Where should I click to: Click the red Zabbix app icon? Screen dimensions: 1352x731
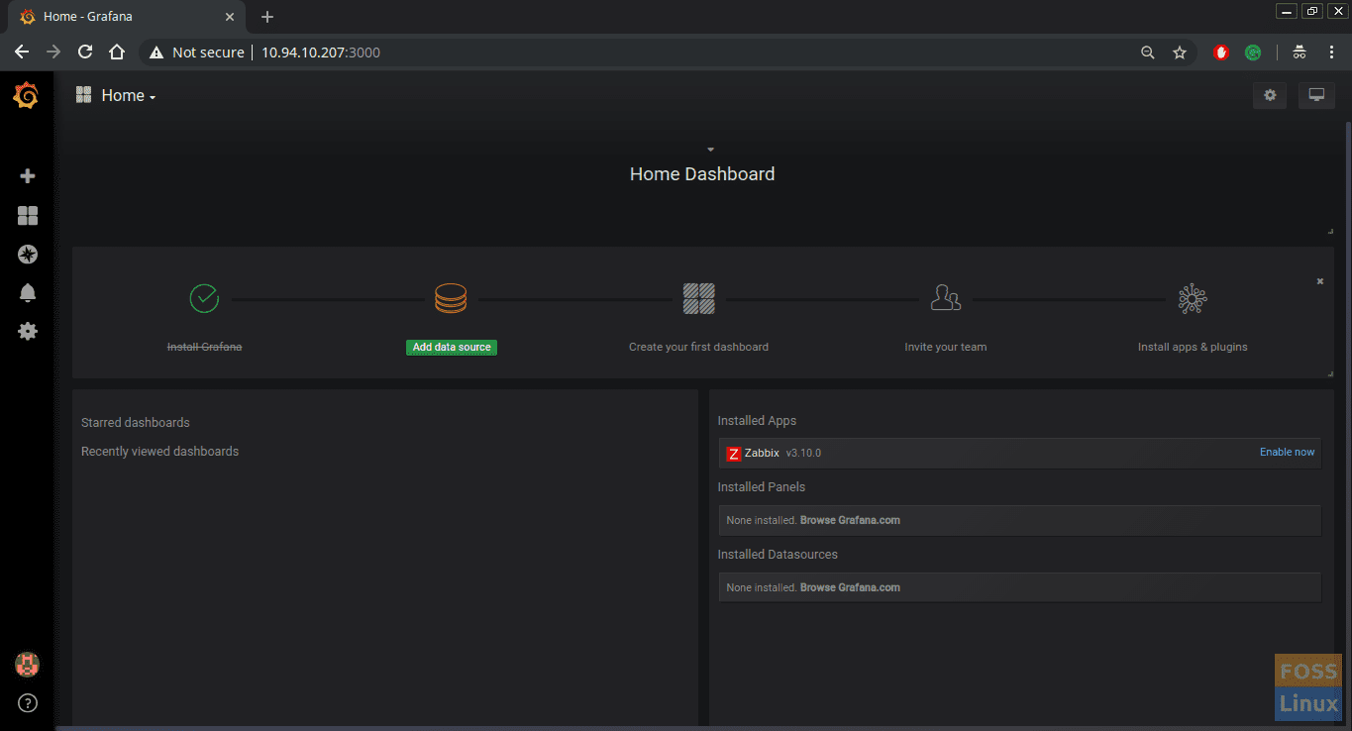[x=734, y=454]
